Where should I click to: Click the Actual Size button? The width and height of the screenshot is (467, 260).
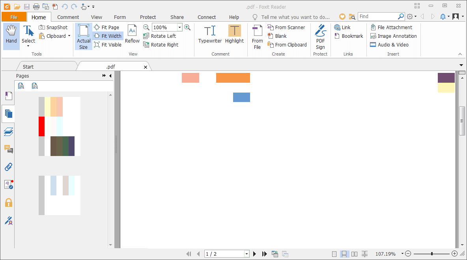pyautogui.click(x=83, y=36)
